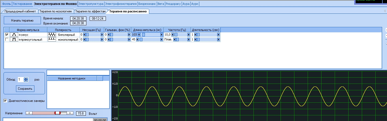Increase duration in the sine row
Screen dimensions: 387x121
[218, 35]
